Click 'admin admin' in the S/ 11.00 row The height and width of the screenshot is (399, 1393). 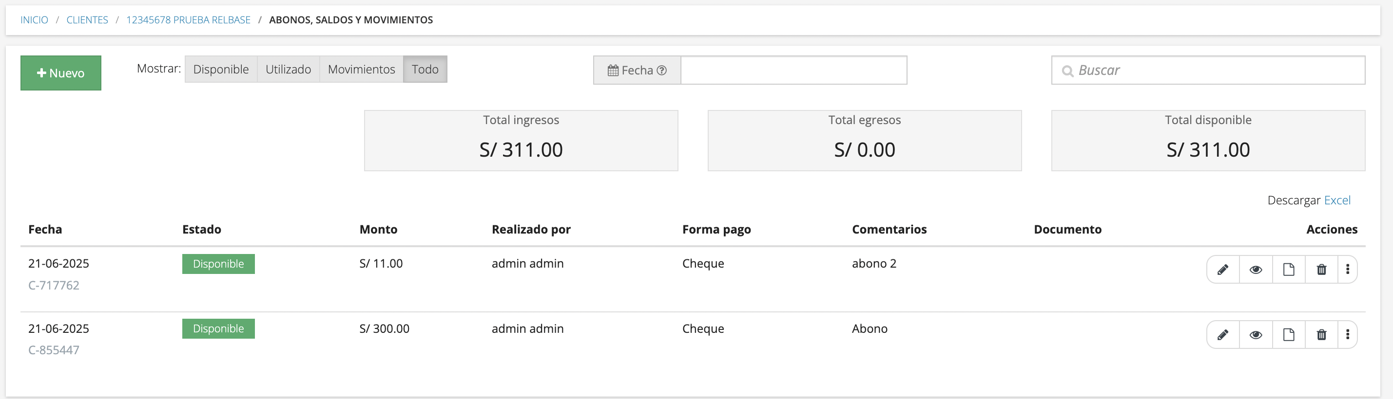[527, 263]
